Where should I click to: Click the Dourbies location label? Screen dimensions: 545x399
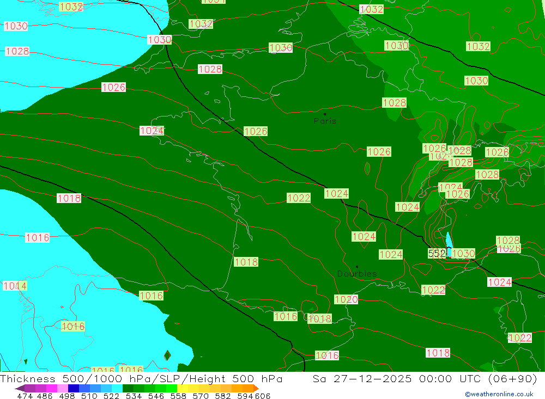point(357,274)
